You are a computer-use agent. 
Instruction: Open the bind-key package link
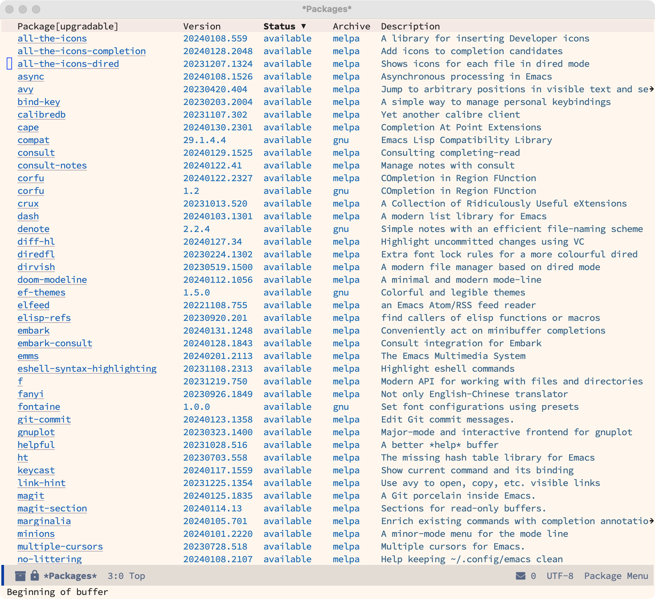[x=39, y=102]
